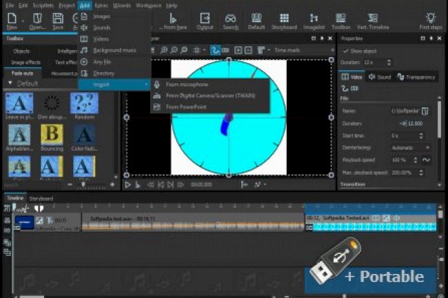Toggle the Show object checkbox

[x=346, y=51]
